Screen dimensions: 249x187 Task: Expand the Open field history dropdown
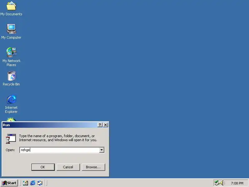[x=102, y=150]
